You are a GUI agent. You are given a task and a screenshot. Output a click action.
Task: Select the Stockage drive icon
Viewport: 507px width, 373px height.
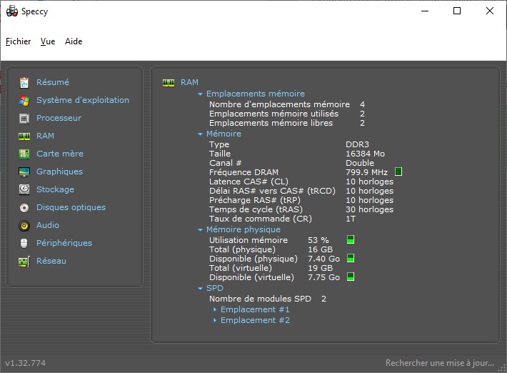[24, 189]
